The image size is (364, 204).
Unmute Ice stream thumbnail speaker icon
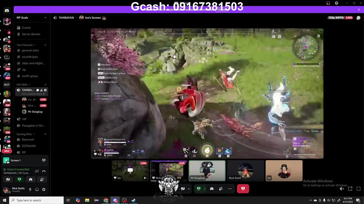[145, 178]
